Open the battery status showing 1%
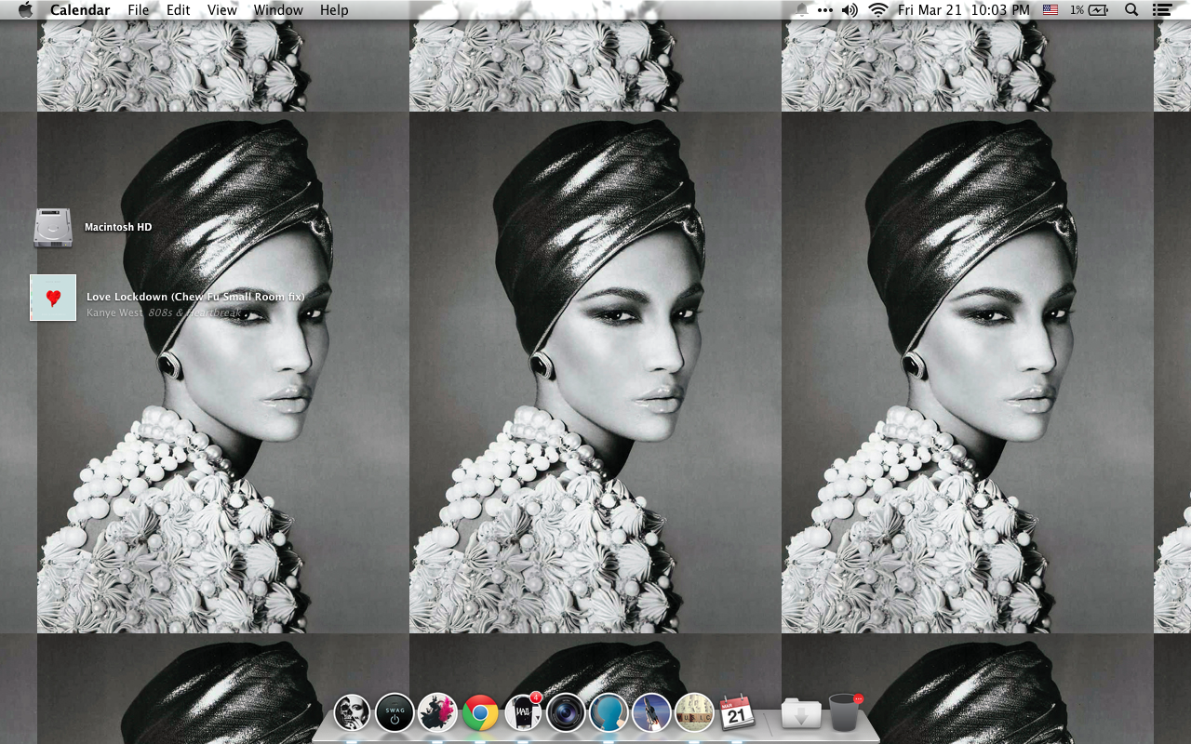Screen dimensions: 1191x744 [x=1090, y=10]
